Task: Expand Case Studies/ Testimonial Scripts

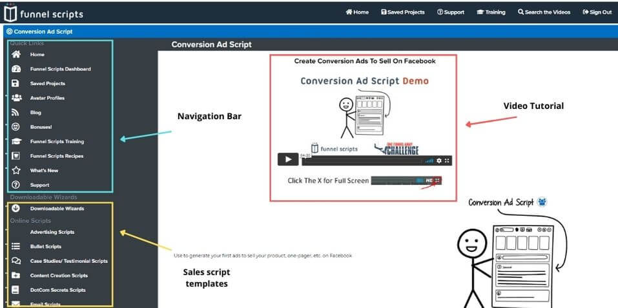Action: 69,261
